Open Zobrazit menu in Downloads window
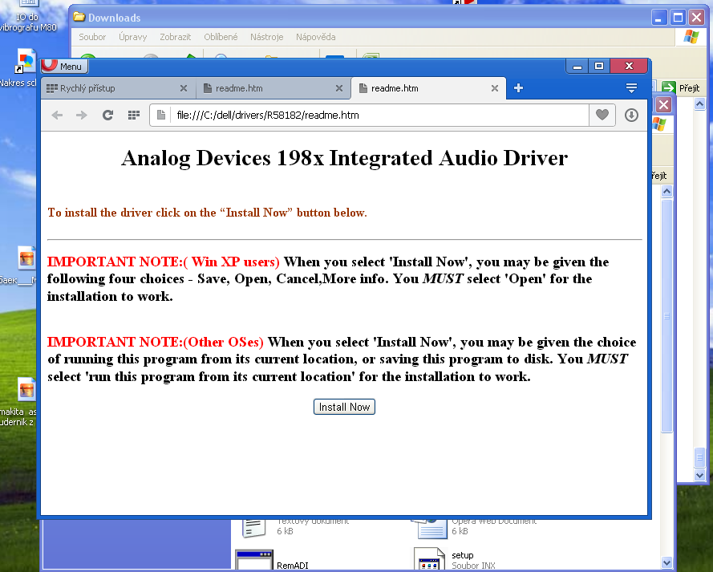713x572 pixels. [x=175, y=37]
